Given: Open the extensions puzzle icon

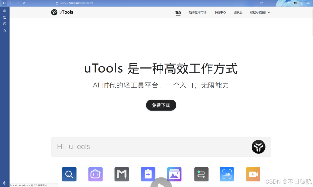Looking at the screenshot, I should pos(302,3).
